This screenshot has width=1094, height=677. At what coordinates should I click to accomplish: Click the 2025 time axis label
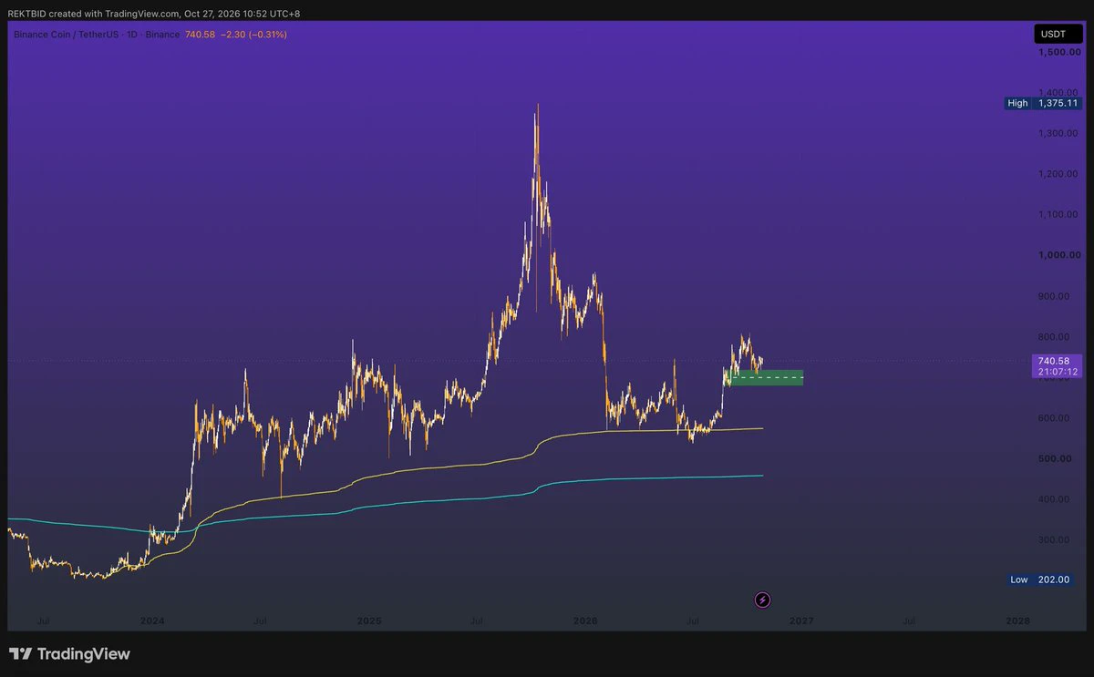369,621
